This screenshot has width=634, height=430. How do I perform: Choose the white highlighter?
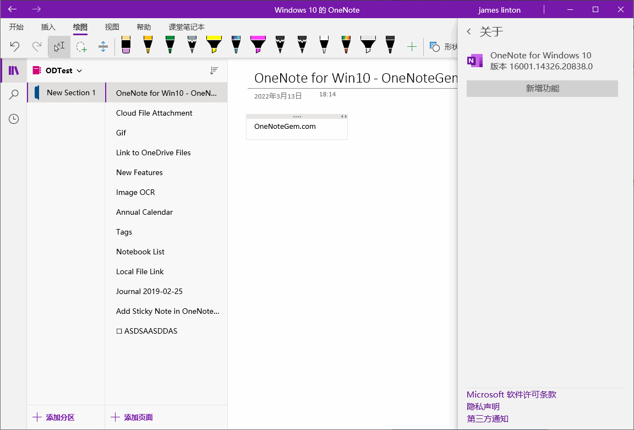point(368,45)
